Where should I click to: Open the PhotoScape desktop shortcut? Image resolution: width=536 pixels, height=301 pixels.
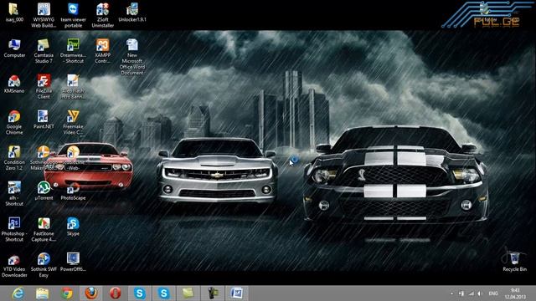[73, 191]
